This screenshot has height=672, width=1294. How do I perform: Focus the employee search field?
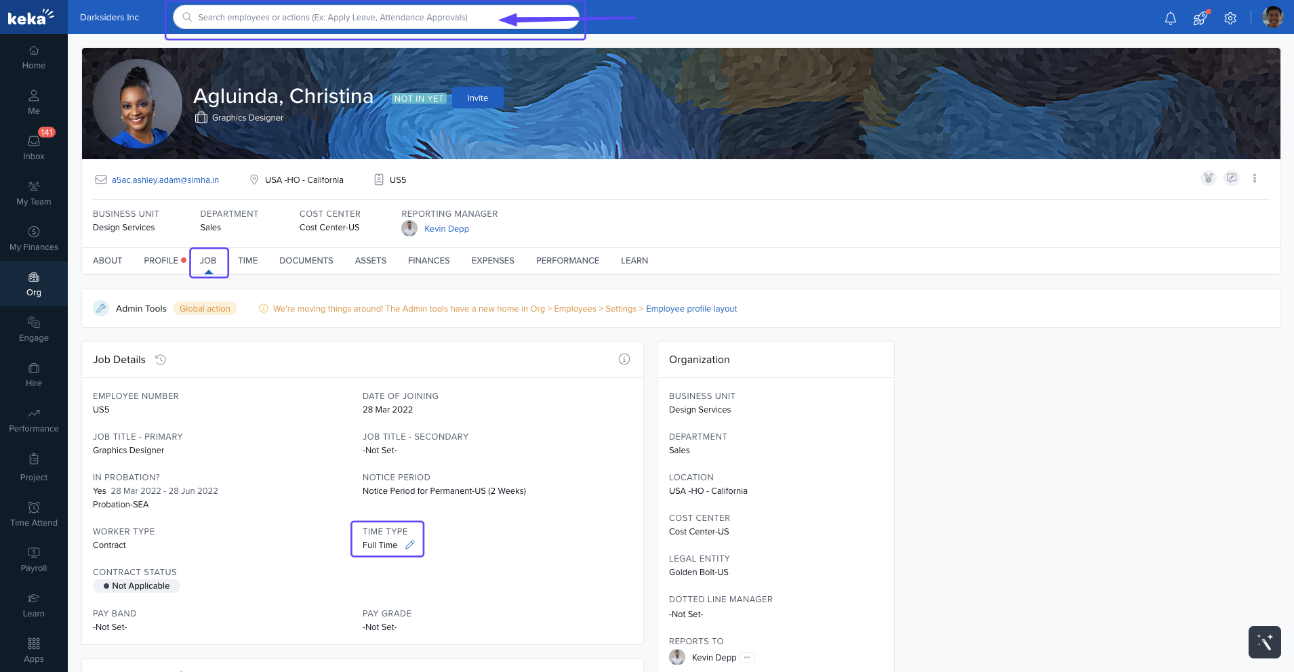point(346,18)
